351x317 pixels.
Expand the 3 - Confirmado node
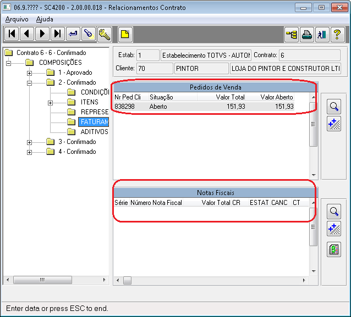(x=29, y=142)
